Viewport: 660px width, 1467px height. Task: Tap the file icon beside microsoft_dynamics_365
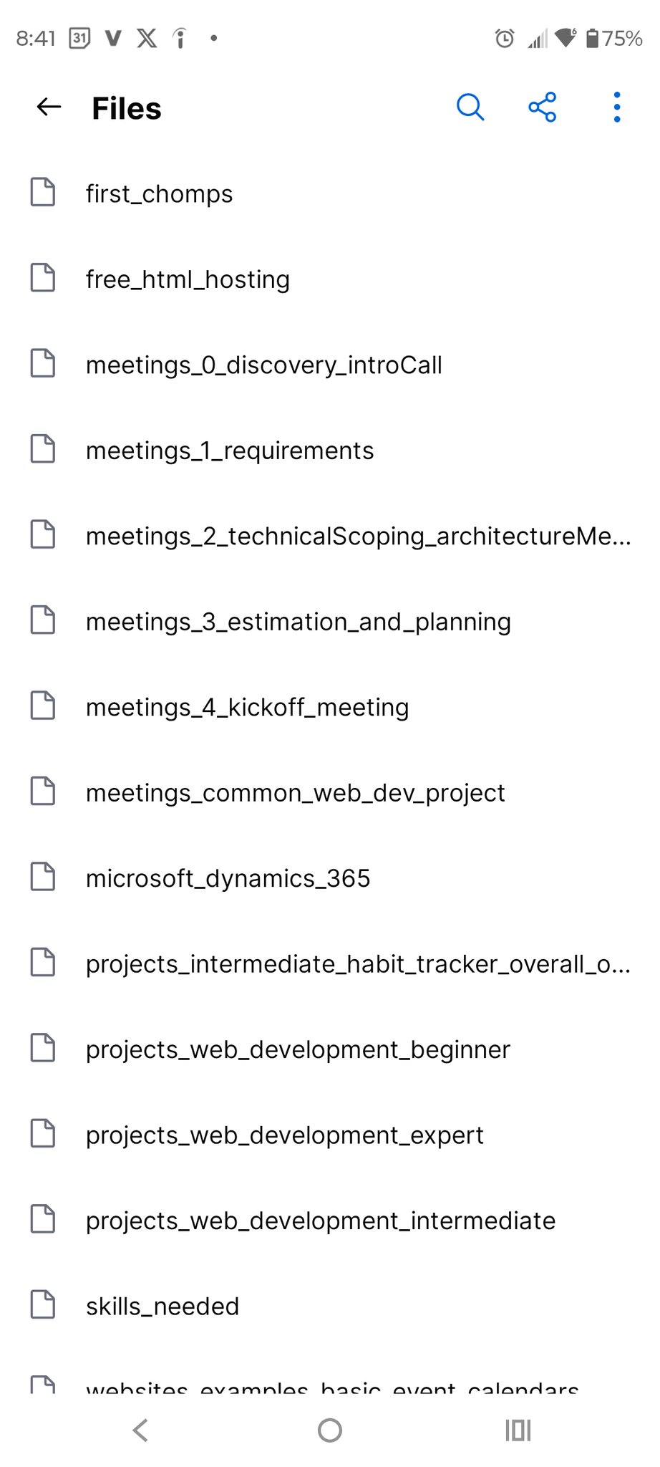[43, 877]
